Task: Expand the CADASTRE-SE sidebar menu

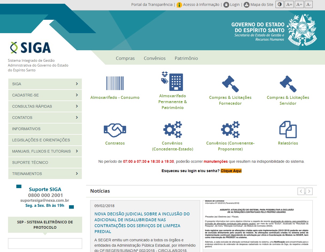Action: pyautogui.click(x=45, y=95)
